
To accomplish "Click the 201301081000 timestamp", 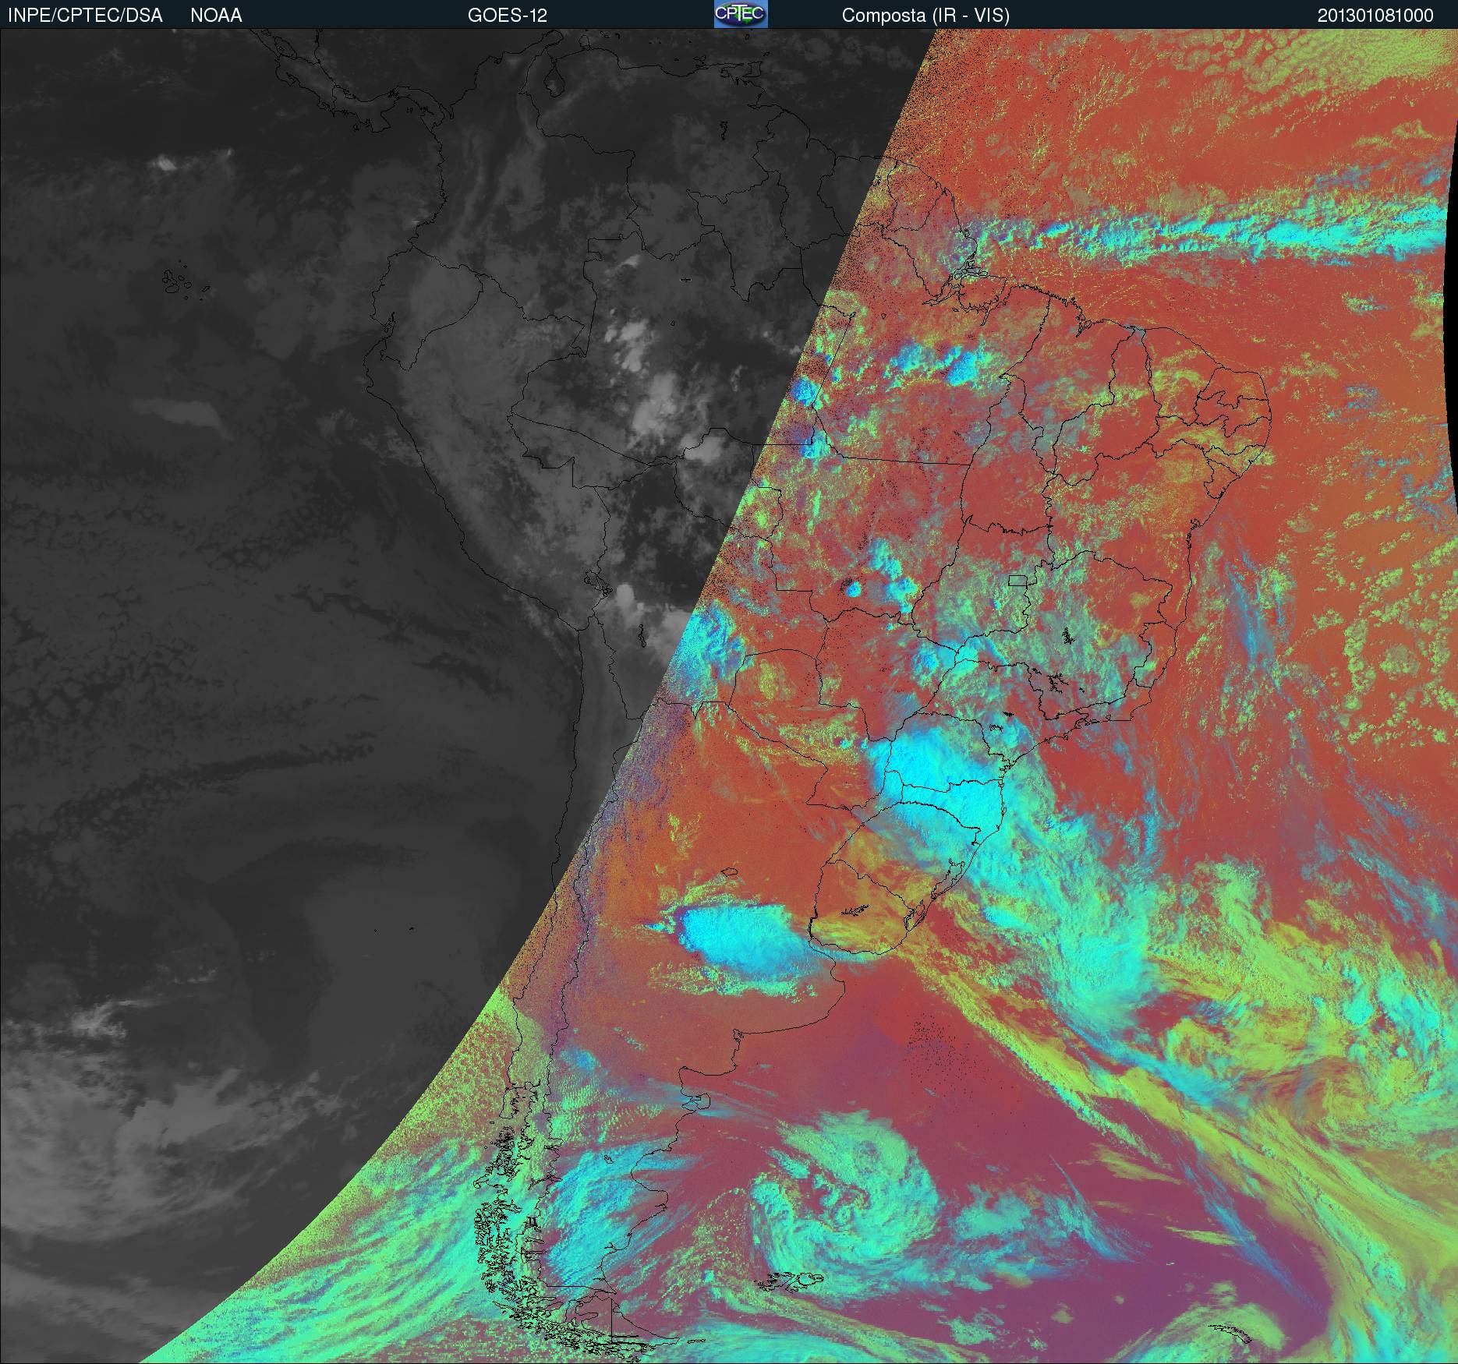I will (1375, 16).
